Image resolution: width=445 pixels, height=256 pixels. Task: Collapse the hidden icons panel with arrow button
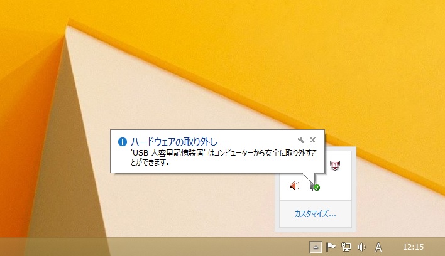coord(316,247)
